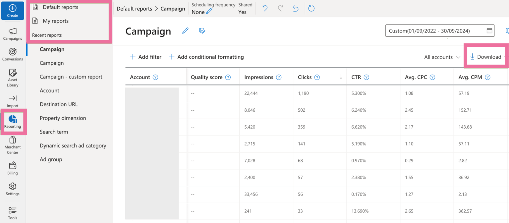Toggle the sort order on the Clicks column
509x223 pixels.
point(341,77)
